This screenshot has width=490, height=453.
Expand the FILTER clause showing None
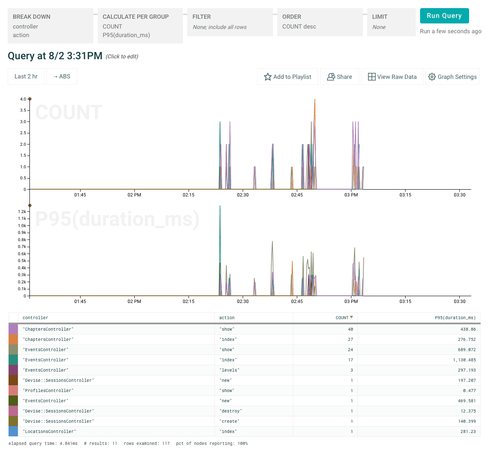tap(230, 22)
